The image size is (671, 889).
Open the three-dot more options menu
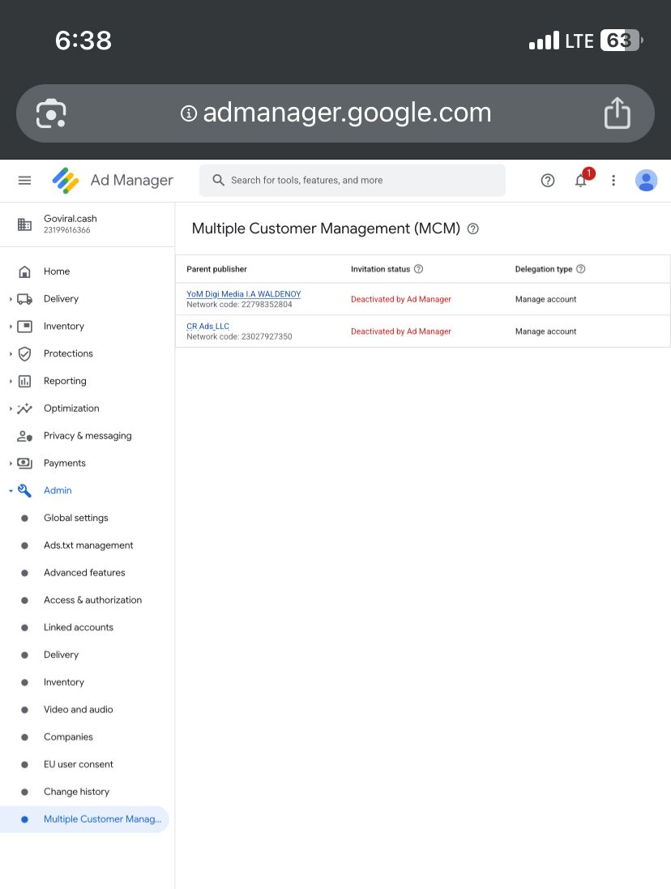pos(613,180)
